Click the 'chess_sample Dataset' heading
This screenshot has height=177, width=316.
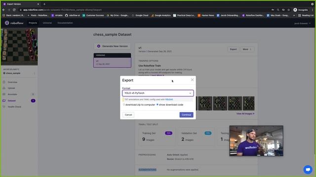click(112, 34)
